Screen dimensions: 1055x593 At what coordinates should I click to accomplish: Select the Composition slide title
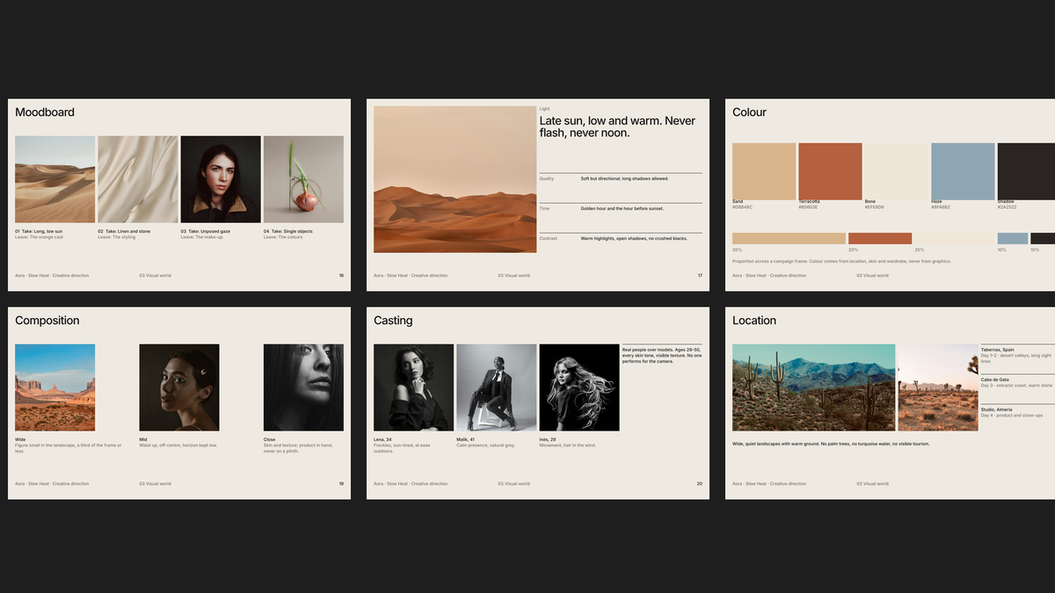47,321
